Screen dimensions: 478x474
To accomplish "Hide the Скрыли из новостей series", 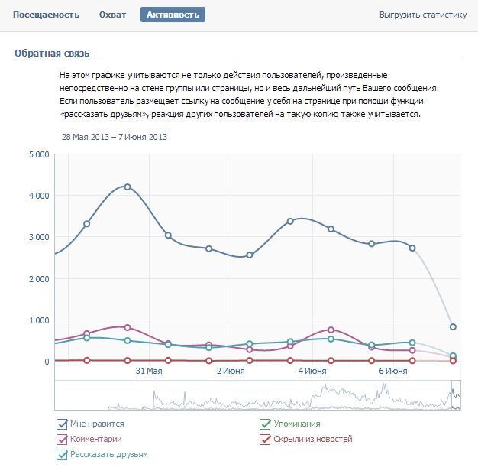I will (265, 439).
